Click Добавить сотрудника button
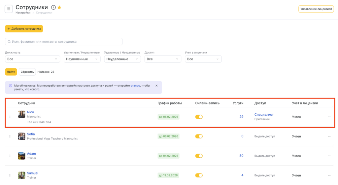 [24, 29]
